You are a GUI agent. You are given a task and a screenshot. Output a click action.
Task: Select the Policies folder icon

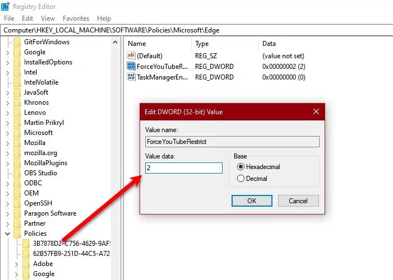click(17, 234)
